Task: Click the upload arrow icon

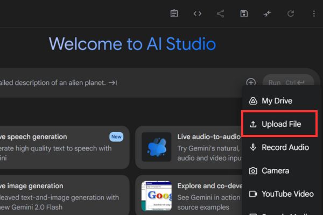Action: tap(253, 124)
